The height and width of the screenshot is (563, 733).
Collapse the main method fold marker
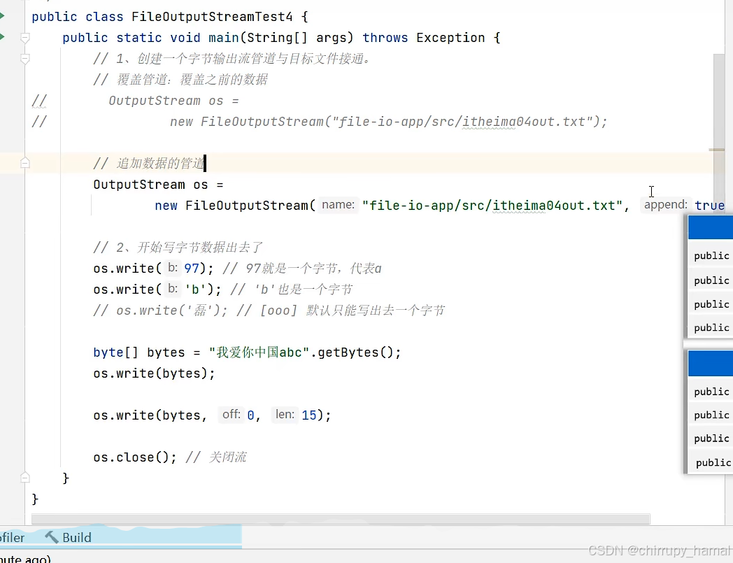(x=25, y=38)
